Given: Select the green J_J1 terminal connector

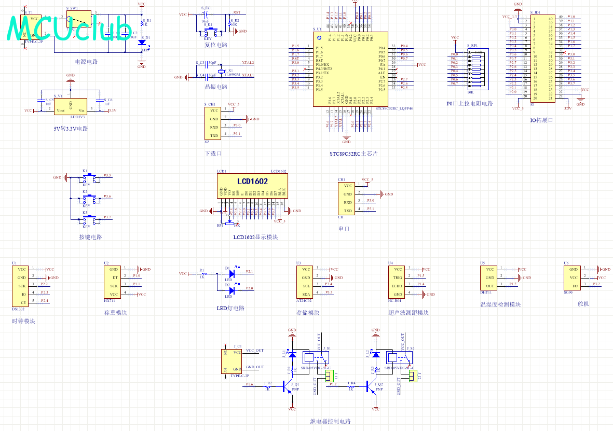Looking at the screenshot, I should 329,376.
